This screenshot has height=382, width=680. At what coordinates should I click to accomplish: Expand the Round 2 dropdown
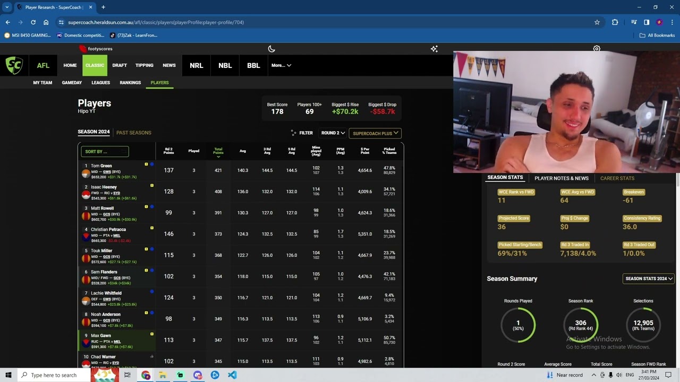coord(333,133)
